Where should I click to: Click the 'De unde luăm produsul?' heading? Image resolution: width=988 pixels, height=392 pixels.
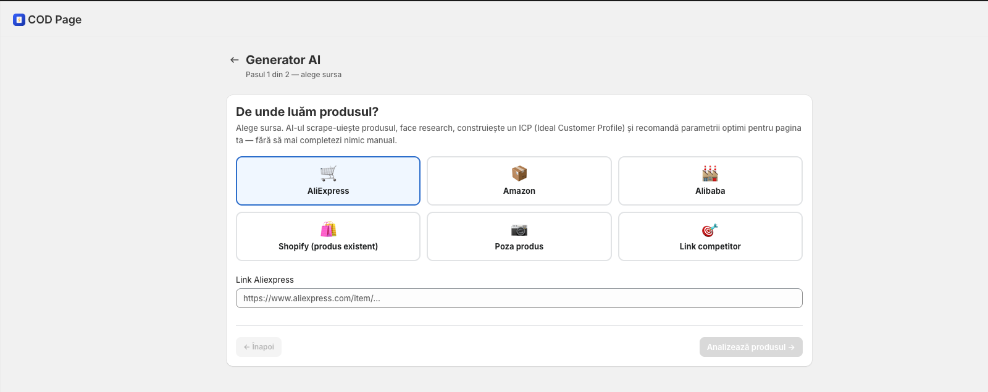point(307,112)
